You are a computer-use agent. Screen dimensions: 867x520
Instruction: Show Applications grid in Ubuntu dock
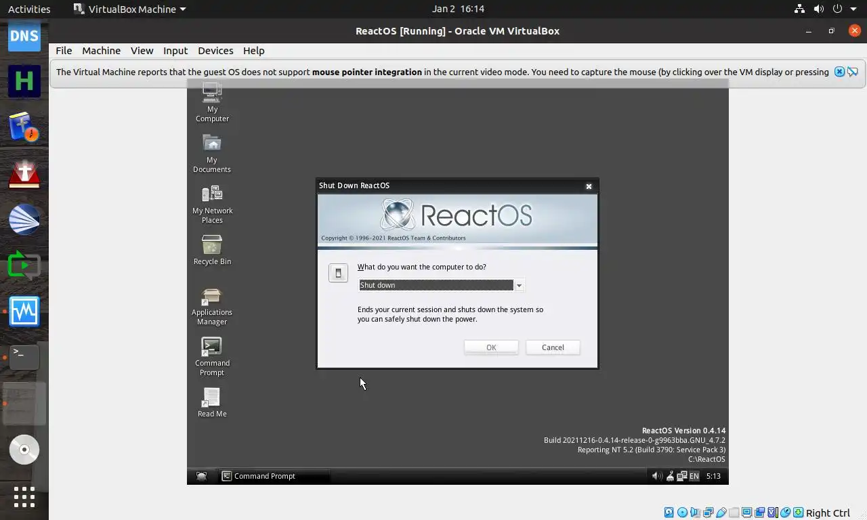click(24, 497)
